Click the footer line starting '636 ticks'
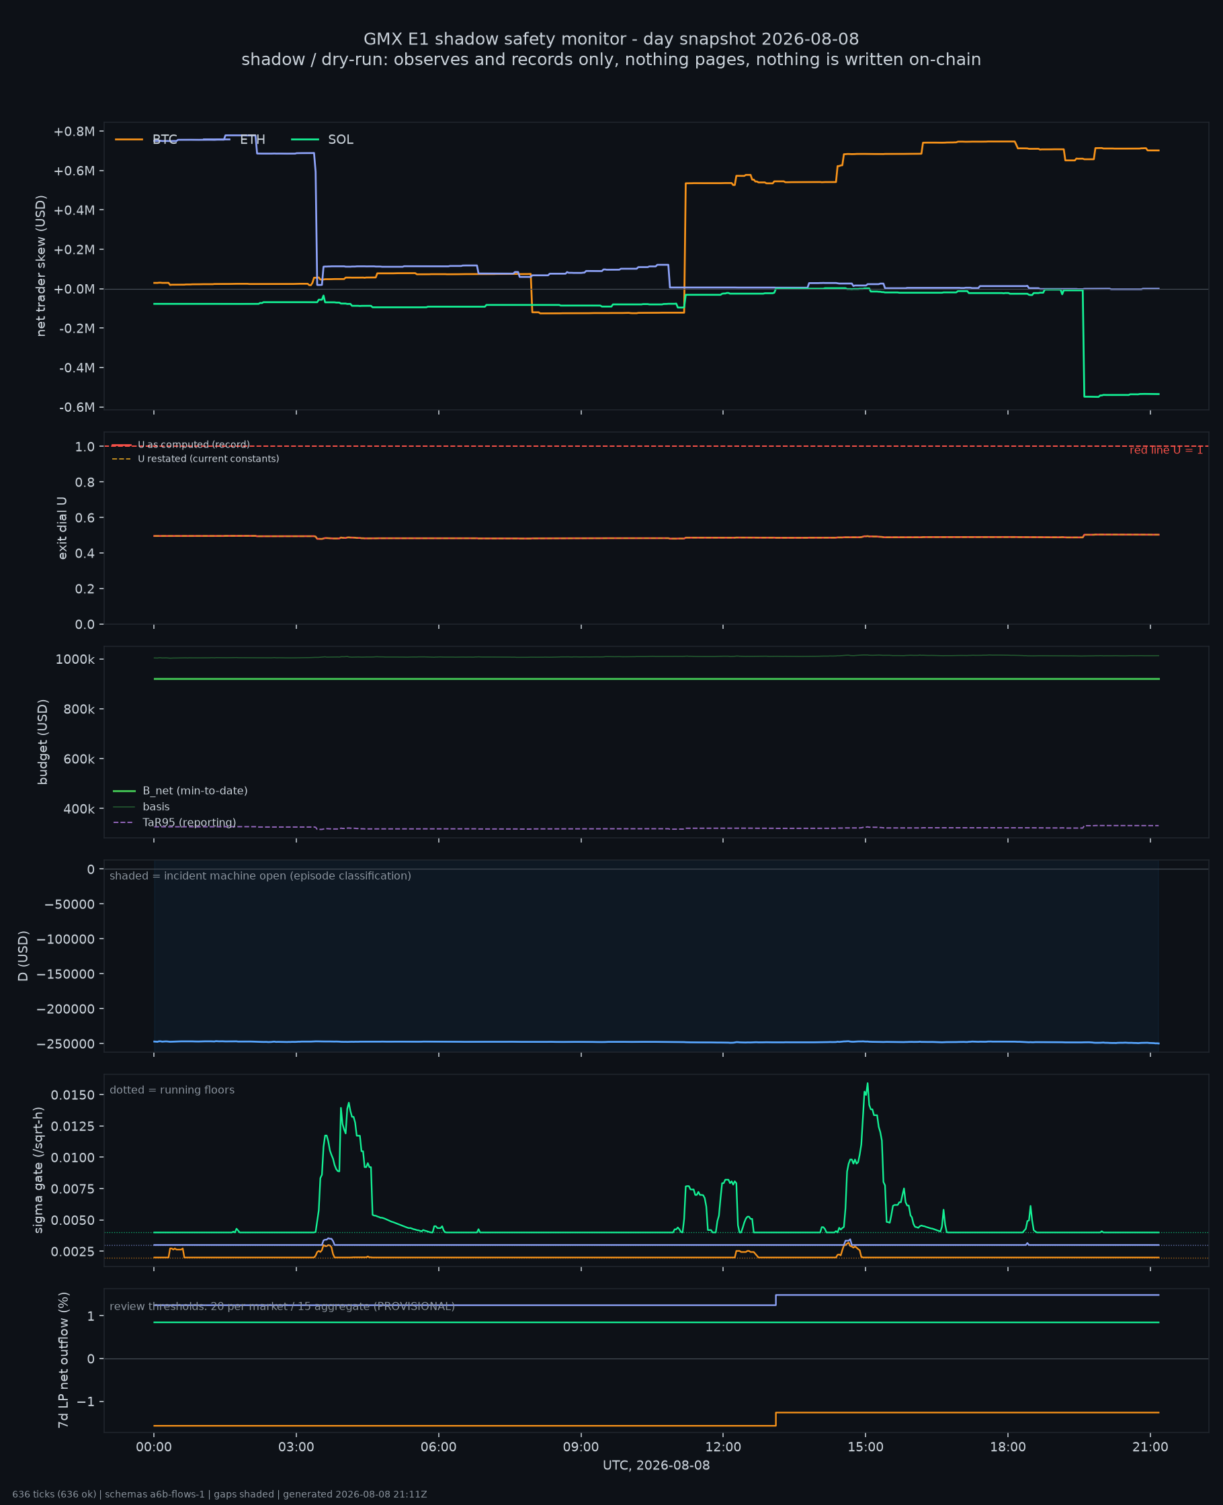 coord(219,1494)
